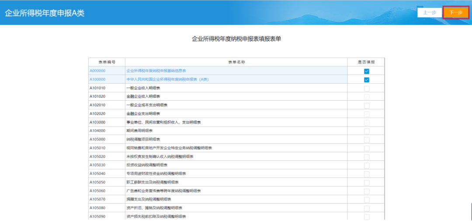472x221 pixels.
Task: Click form code A105070
Action: click(97, 199)
